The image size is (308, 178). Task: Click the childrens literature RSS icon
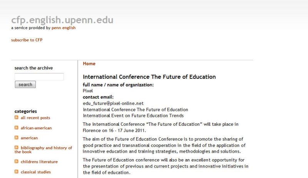[17, 162]
